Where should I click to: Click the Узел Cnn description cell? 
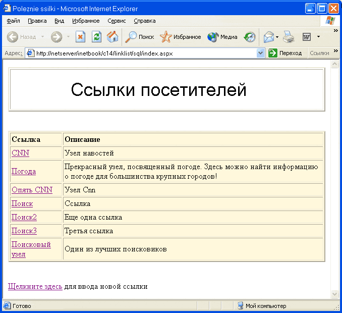pos(193,190)
